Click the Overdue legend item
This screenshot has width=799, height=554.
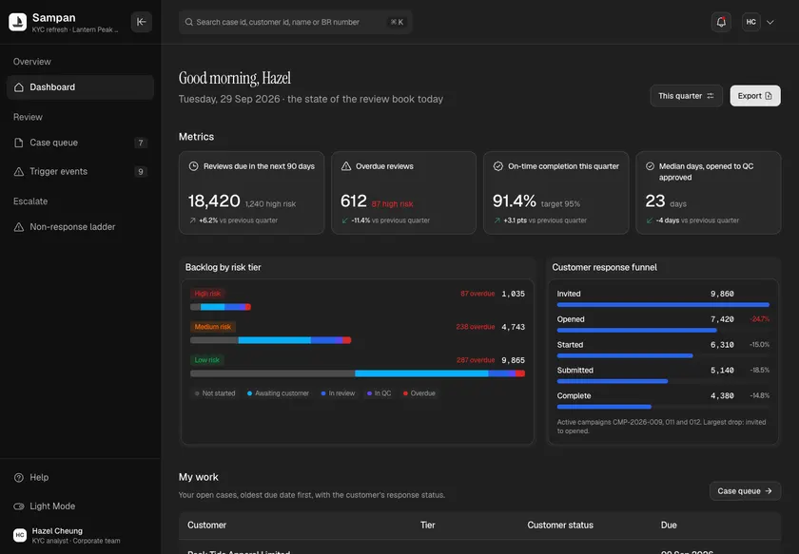(x=419, y=393)
